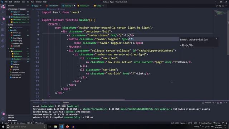Click the Windows Start button
Image resolution: width=229 pixels, height=129 pixels.
(3, 126)
